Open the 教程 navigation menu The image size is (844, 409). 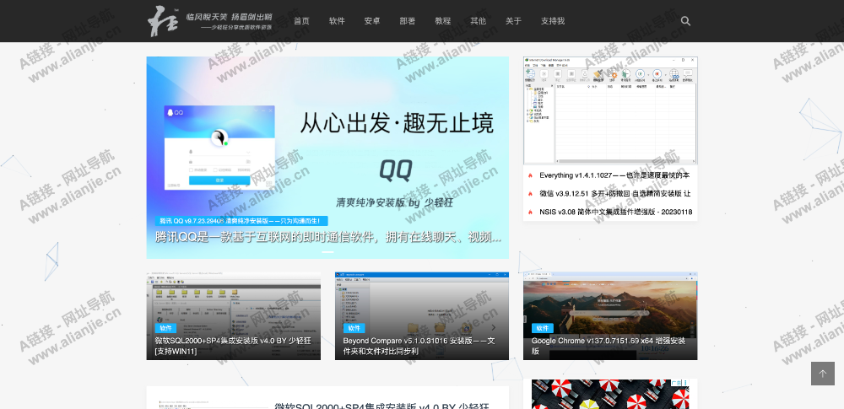[443, 21]
